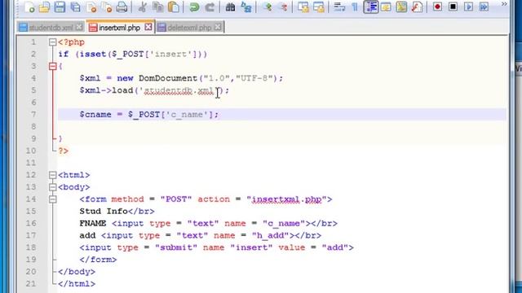Collapse the <?php block fold marker

click(52, 42)
